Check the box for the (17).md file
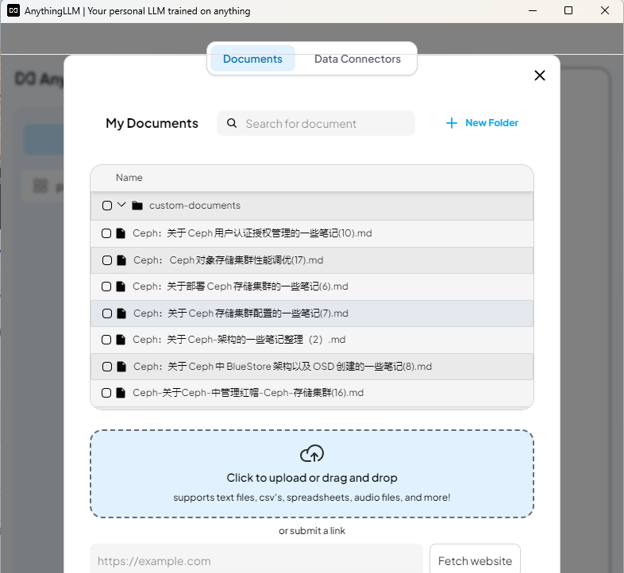Screen dimensions: 624x573 [107, 260]
